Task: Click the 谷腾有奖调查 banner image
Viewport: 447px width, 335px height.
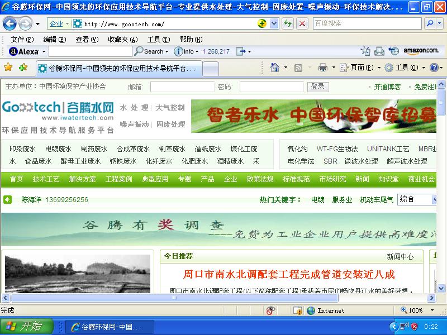Action: 218,229
